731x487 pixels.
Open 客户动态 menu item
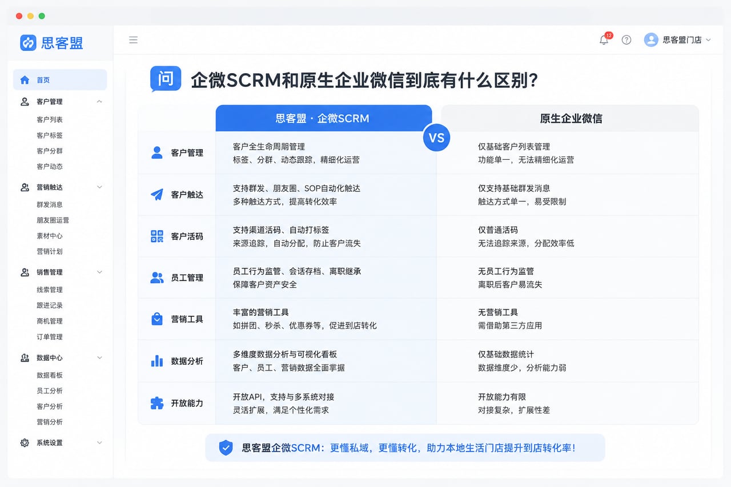coord(50,167)
